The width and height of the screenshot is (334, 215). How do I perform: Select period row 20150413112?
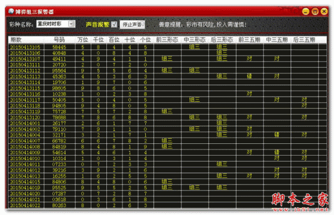tap(167, 71)
